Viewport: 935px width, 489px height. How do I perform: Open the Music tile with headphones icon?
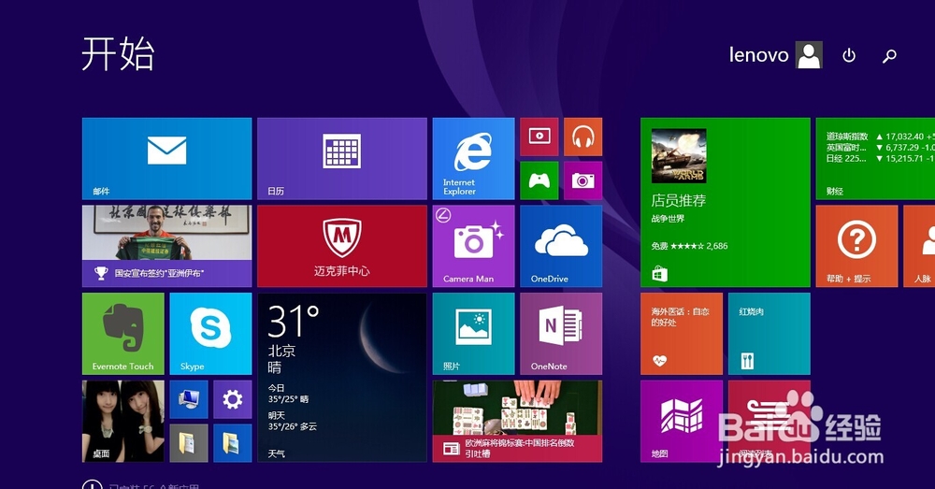(x=583, y=137)
